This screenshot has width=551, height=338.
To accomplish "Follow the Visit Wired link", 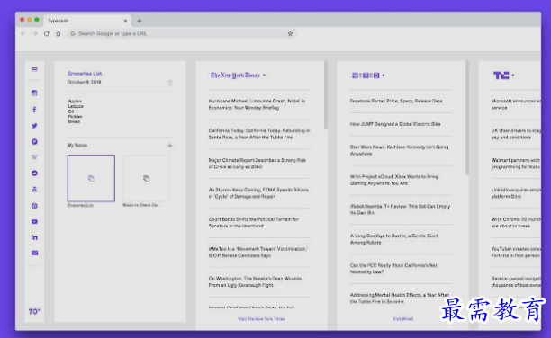I will tap(402, 319).
